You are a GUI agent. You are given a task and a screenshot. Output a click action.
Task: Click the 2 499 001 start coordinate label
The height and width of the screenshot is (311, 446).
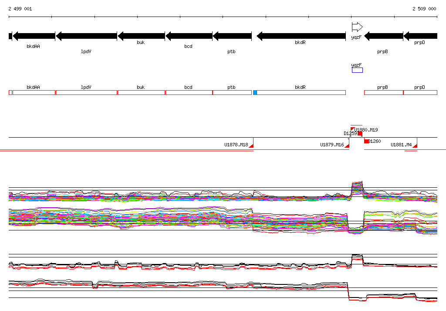coord(20,9)
